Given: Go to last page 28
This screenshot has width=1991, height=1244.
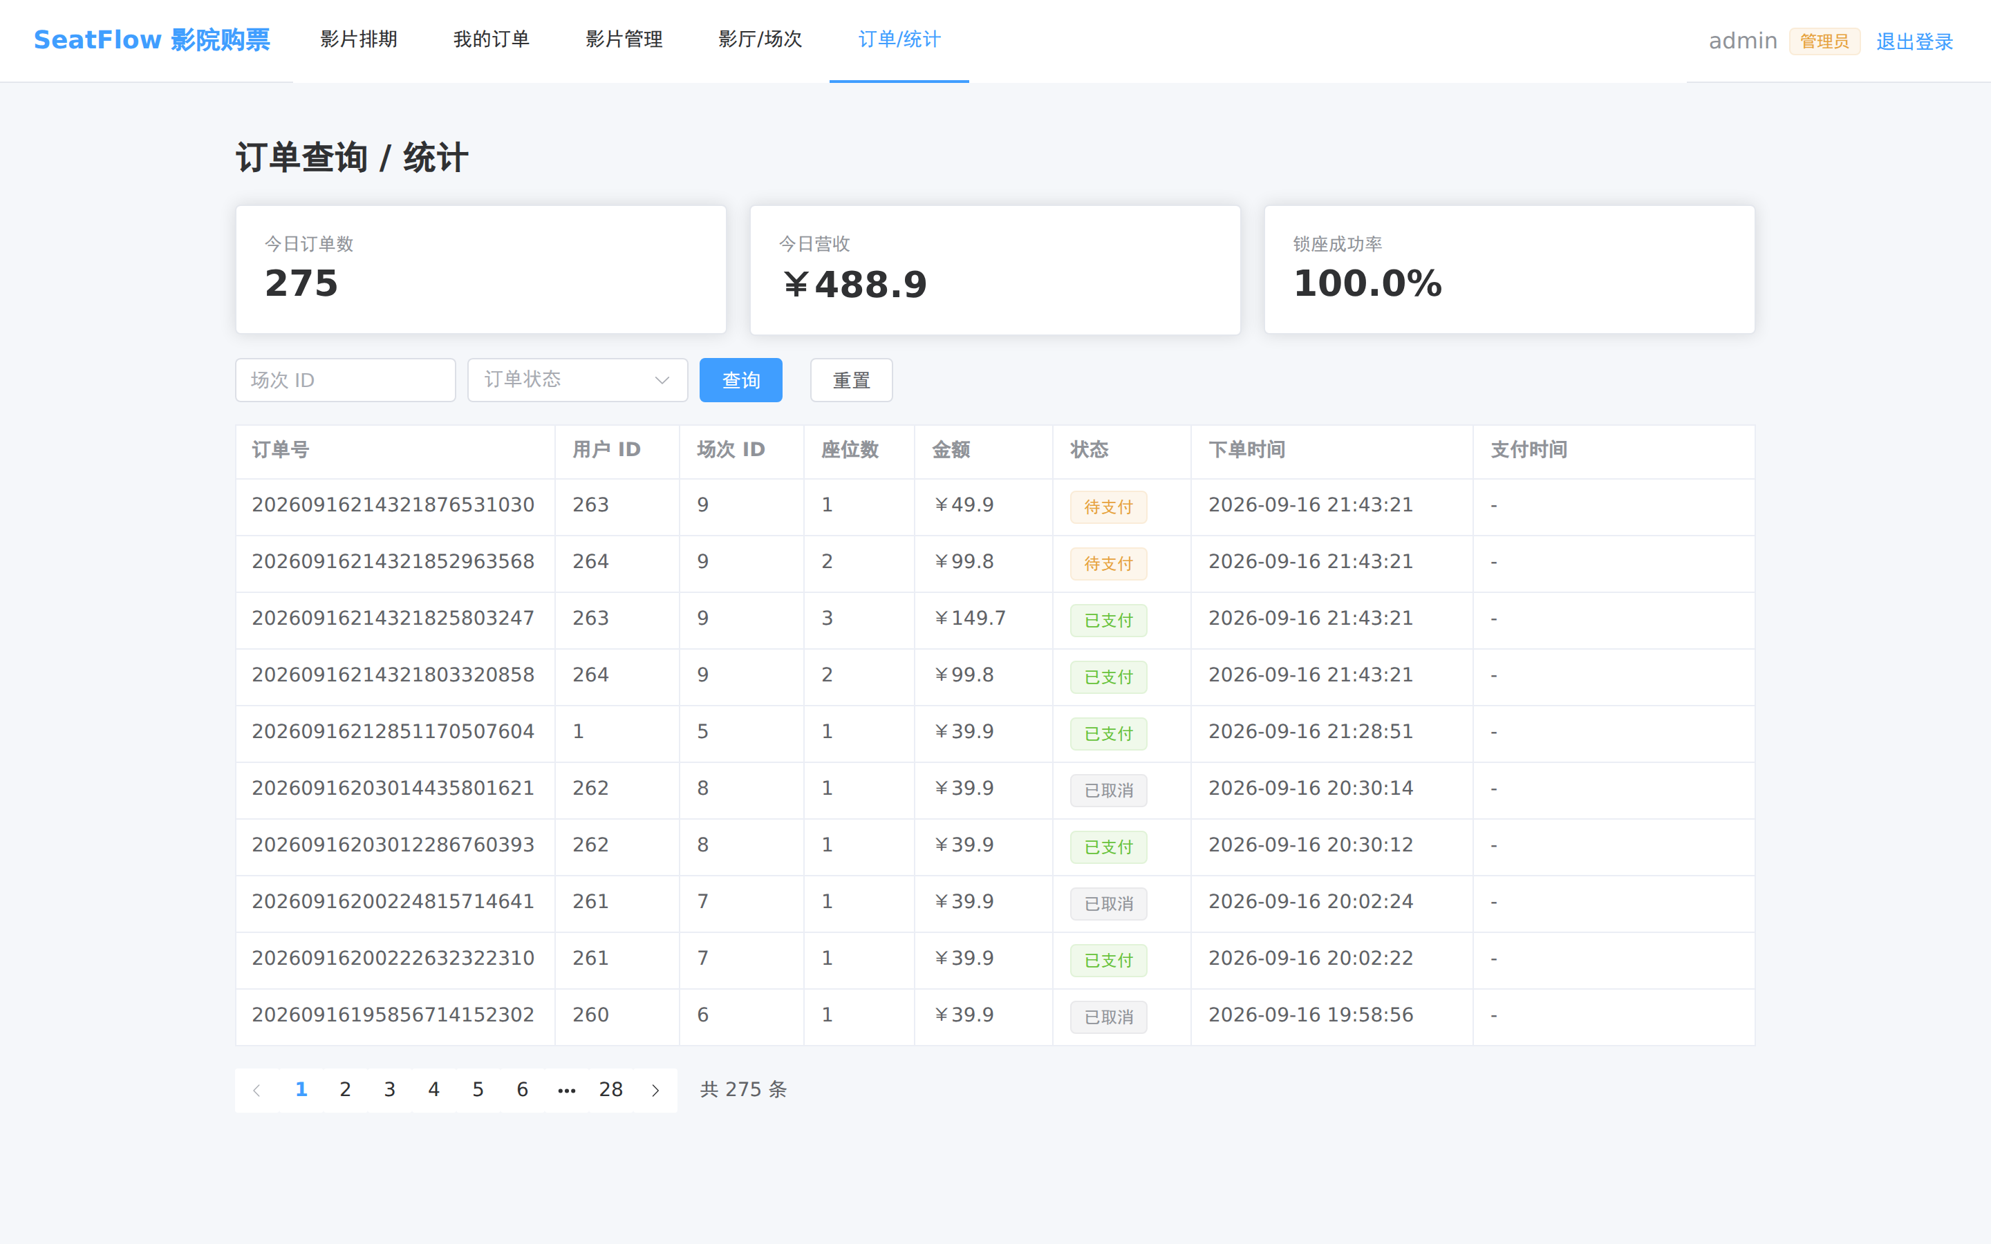Looking at the screenshot, I should point(611,1090).
